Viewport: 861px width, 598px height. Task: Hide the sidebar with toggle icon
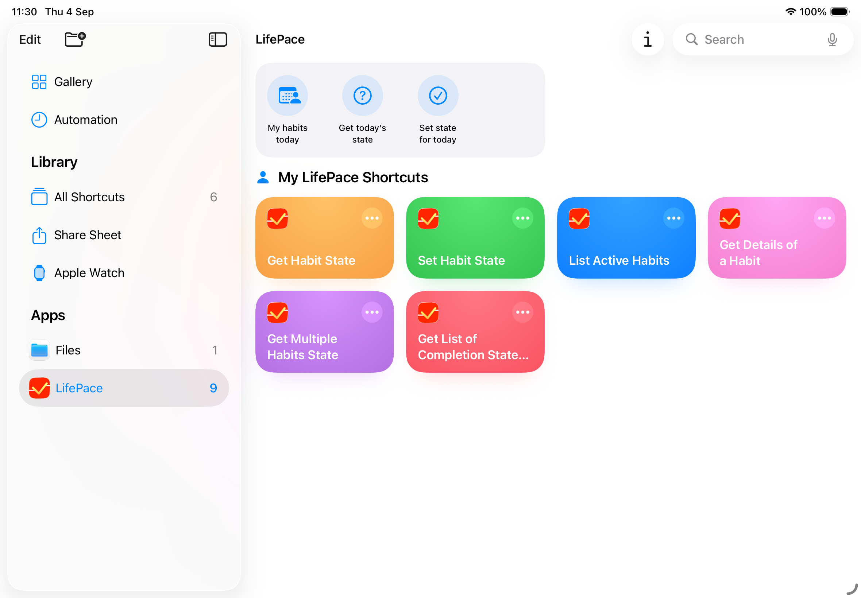pyautogui.click(x=218, y=39)
